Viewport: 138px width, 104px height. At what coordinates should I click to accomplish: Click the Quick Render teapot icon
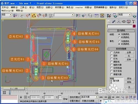134,16
